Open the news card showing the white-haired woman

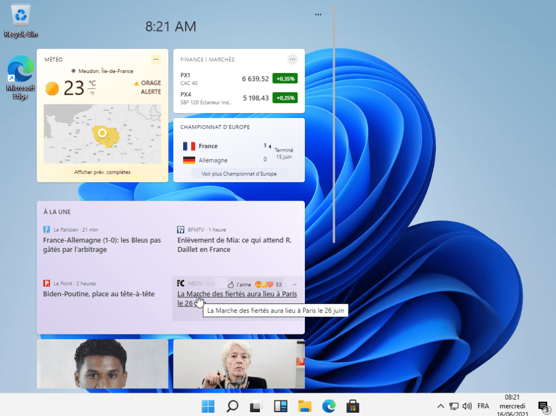click(239, 364)
